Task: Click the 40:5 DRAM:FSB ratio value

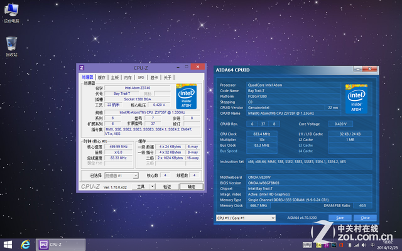Action: pos(362,205)
